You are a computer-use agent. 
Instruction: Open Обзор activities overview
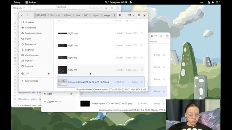[x=17, y=2]
